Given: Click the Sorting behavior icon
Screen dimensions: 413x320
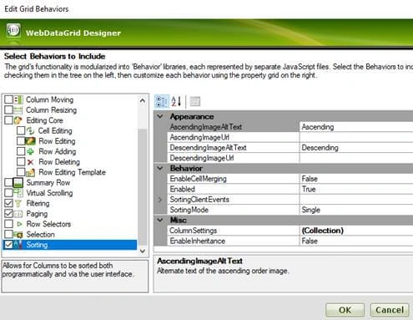Looking at the screenshot, I should (x=18, y=245).
